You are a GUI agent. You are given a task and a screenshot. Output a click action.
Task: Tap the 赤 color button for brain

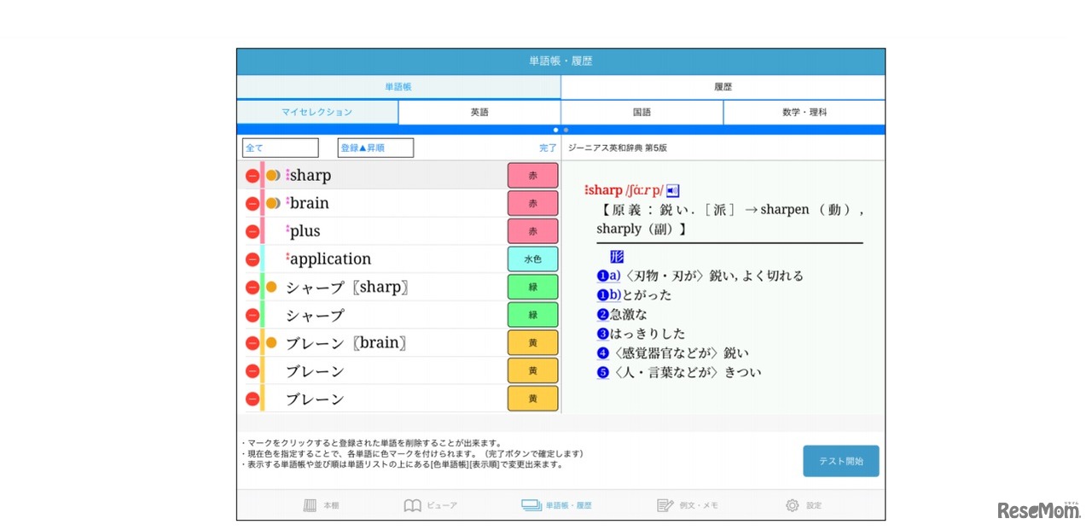coord(533,204)
